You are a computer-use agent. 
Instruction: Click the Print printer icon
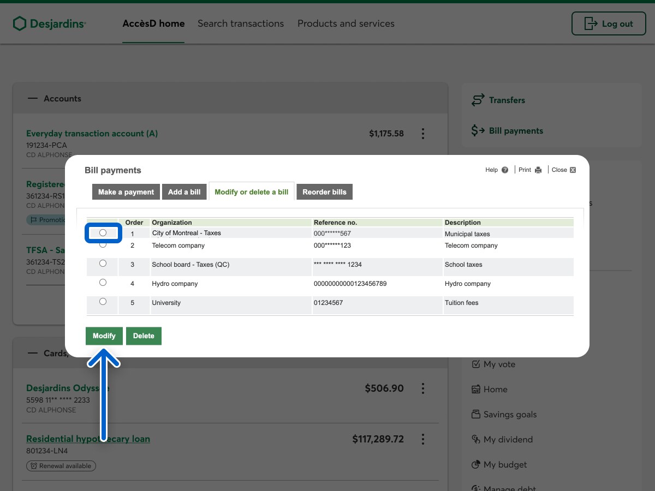coord(538,170)
